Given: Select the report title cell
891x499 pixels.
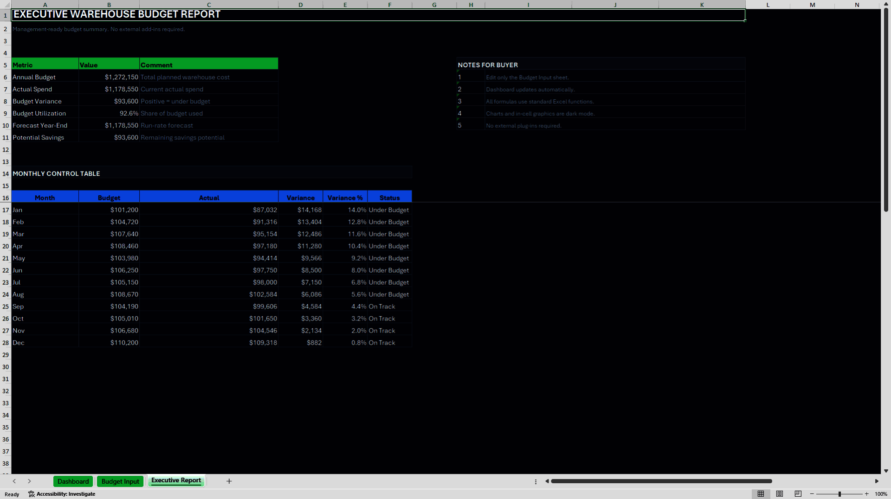Looking at the screenshot, I should [x=378, y=14].
